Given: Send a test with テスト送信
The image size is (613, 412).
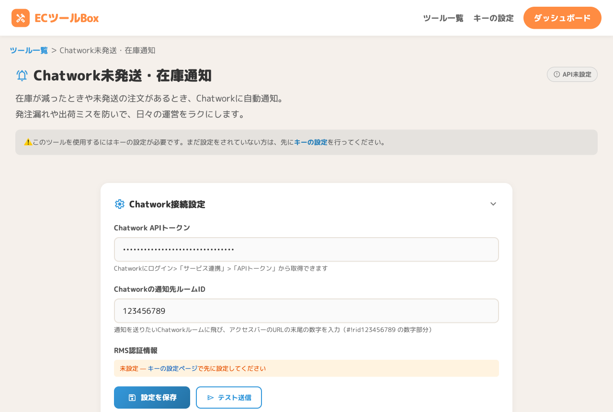Looking at the screenshot, I should point(229,398).
